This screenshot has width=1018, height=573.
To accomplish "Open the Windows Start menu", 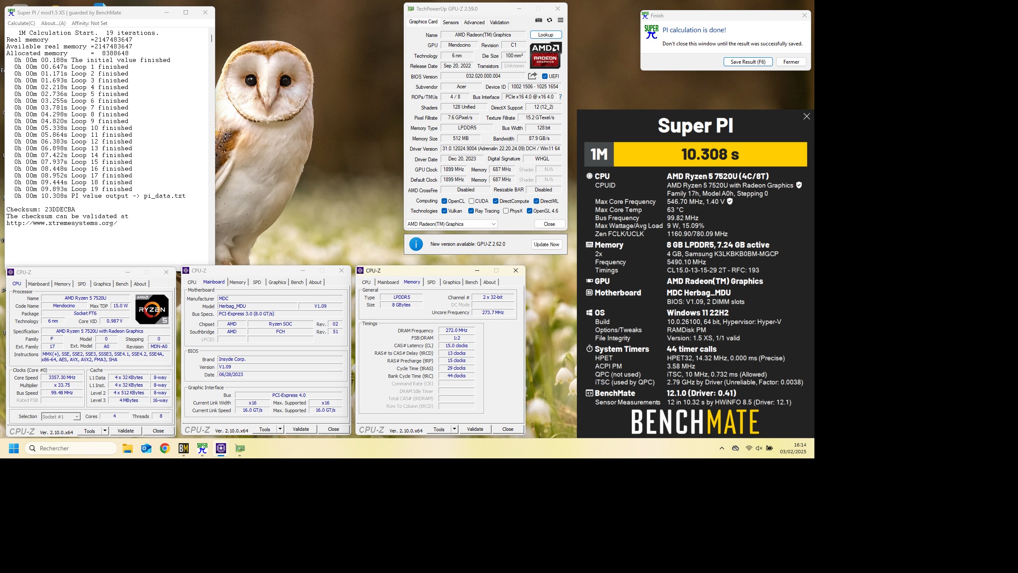I will [x=14, y=448].
